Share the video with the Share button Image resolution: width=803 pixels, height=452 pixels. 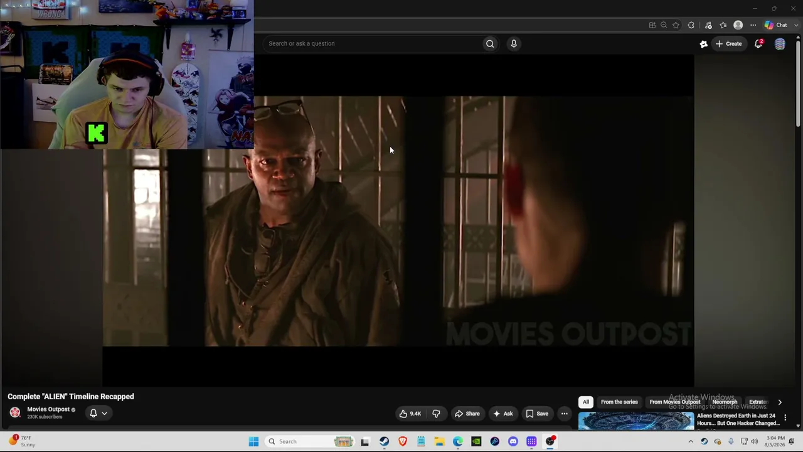pyautogui.click(x=467, y=414)
